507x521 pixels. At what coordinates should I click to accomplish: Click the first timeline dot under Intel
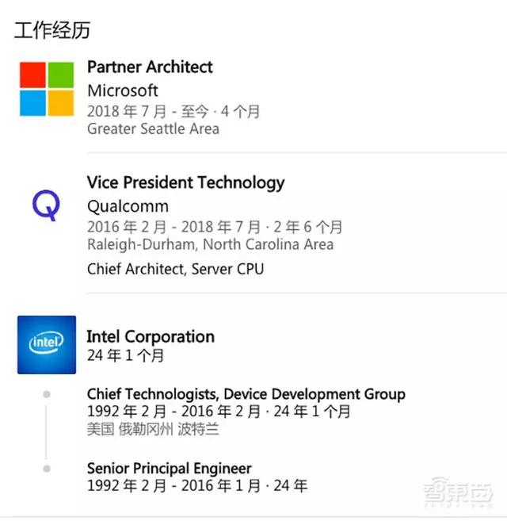pyautogui.click(x=47, y=394)
